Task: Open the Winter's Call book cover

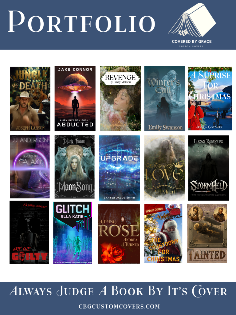Action: coord(165,98)
